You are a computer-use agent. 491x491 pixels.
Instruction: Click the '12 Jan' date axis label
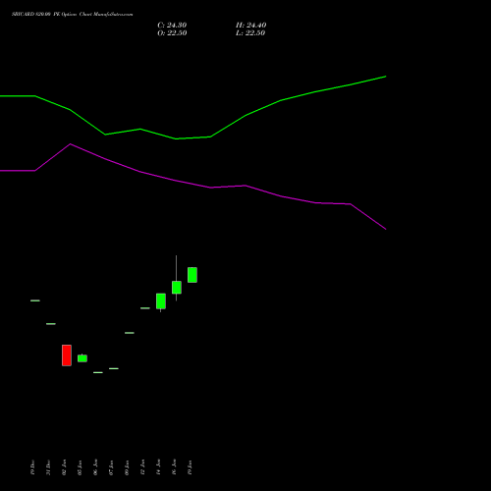coord(142,467)
